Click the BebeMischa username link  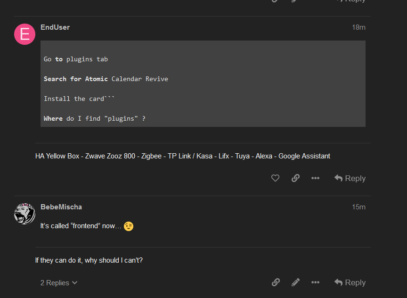click(61, 207)
